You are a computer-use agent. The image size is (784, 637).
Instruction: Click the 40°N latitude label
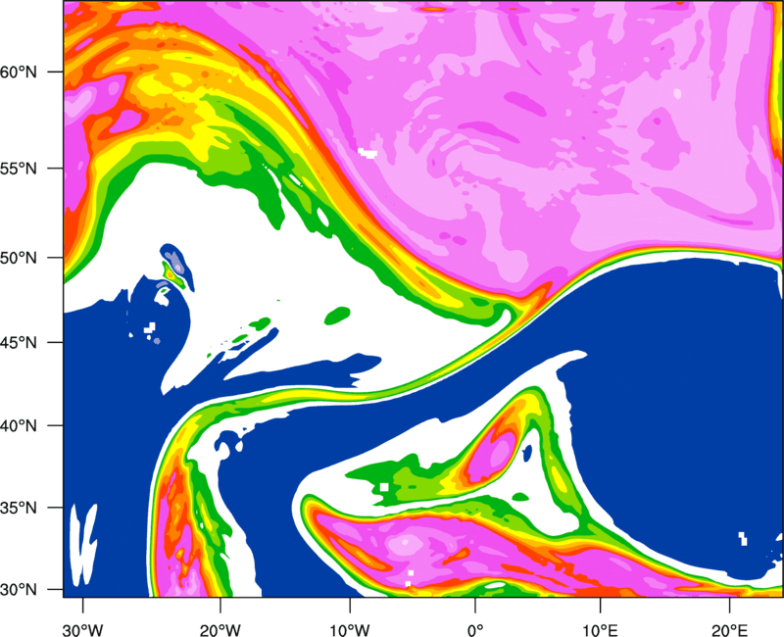tap(19, 426)
